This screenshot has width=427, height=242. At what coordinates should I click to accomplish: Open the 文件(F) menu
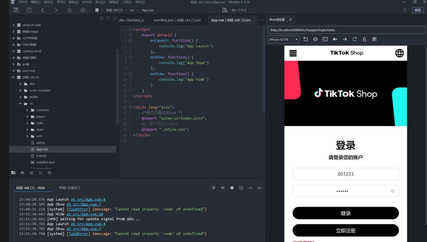tap(23, 2)
